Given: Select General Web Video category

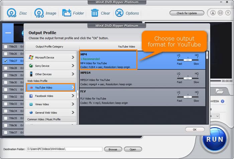Looking at the screenshot, I should tap(51, 113).
